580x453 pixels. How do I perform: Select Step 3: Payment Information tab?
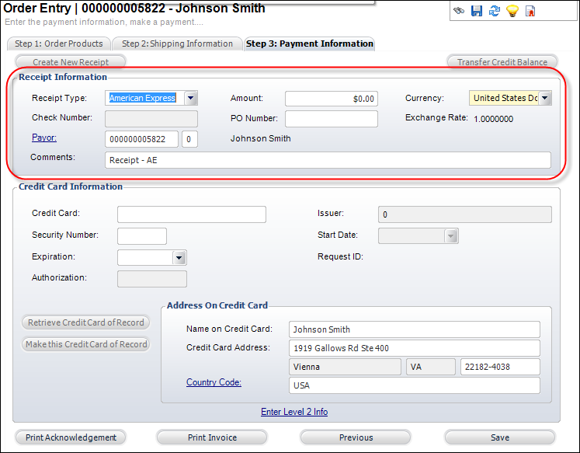pyautogui.click(x=309, y=44)
